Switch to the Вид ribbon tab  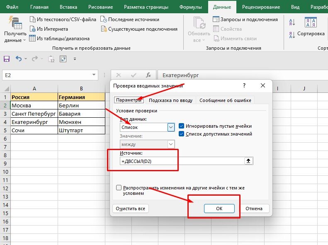(295, 7)
